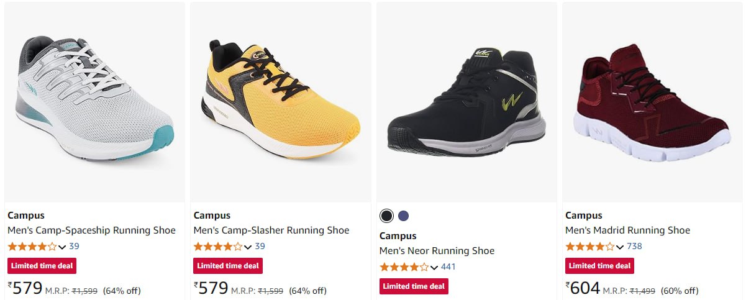Screen dimensions: 746x300
Task: Click star rating icons of Madrid shoe
Action: pos(589,247)
